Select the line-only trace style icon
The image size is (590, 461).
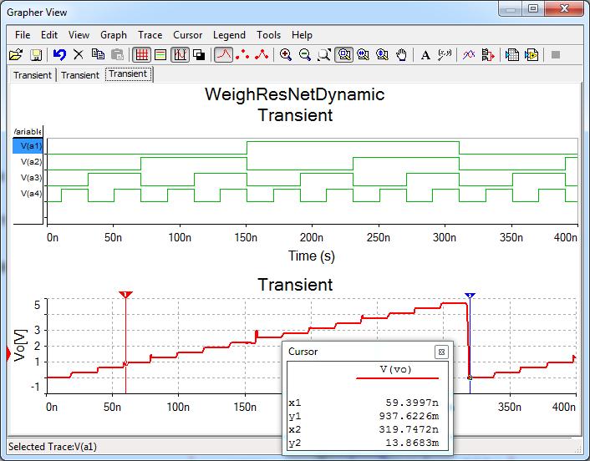click(223, 55)
